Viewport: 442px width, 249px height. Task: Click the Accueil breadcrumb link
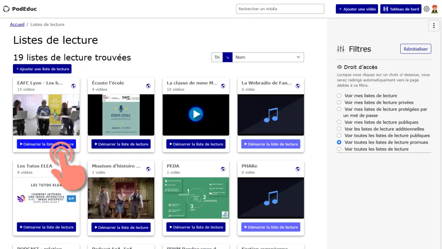[17, 25]
